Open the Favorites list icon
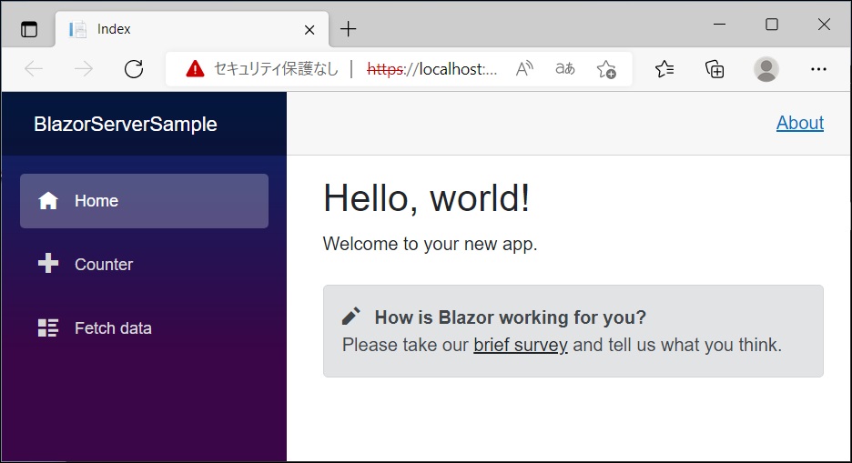The image size is (852, 463). tap(664, 69)
